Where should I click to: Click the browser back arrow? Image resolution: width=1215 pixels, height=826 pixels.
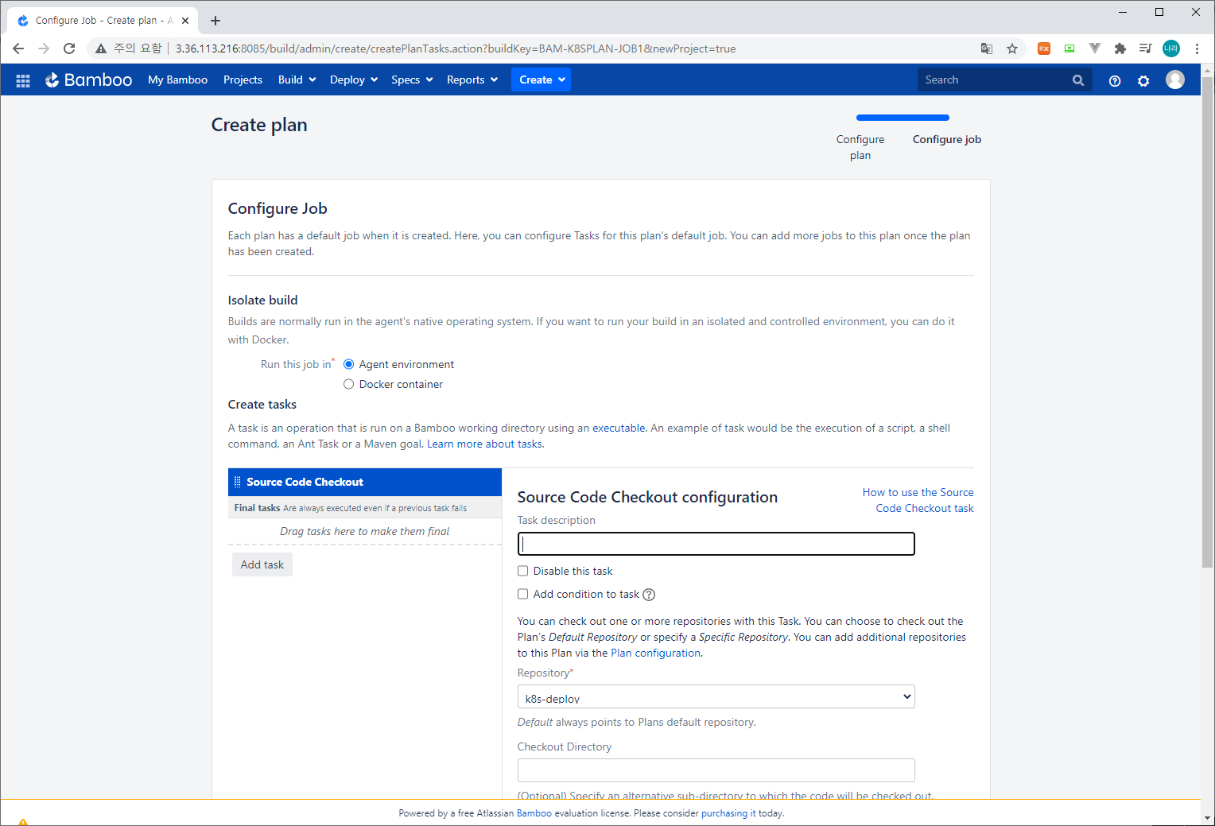click(18, 48)
